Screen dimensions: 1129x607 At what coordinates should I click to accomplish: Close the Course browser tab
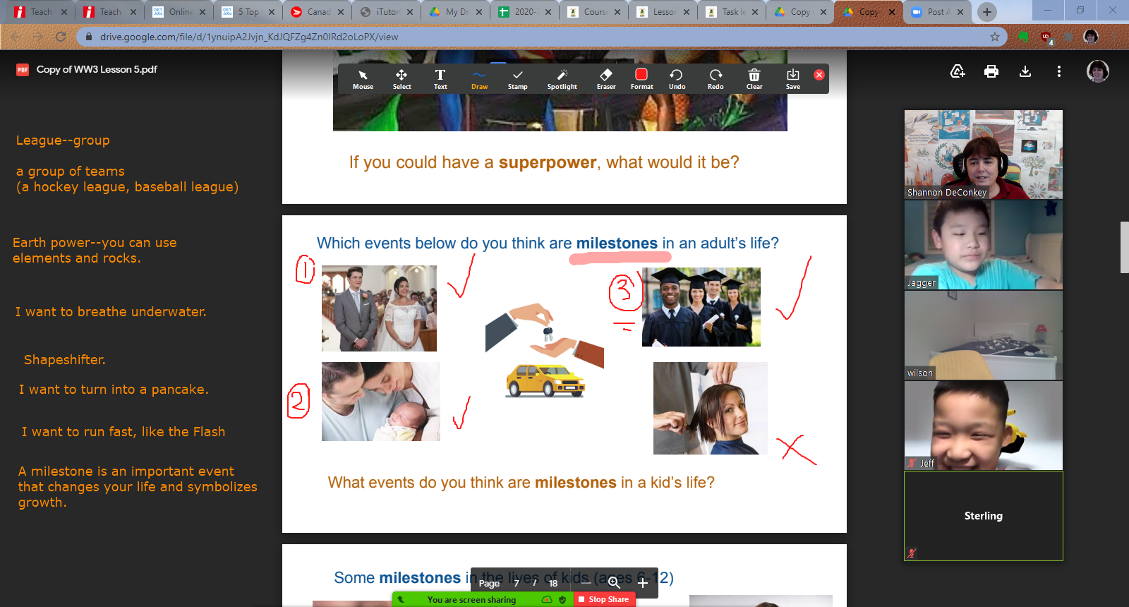coord(617,12)
